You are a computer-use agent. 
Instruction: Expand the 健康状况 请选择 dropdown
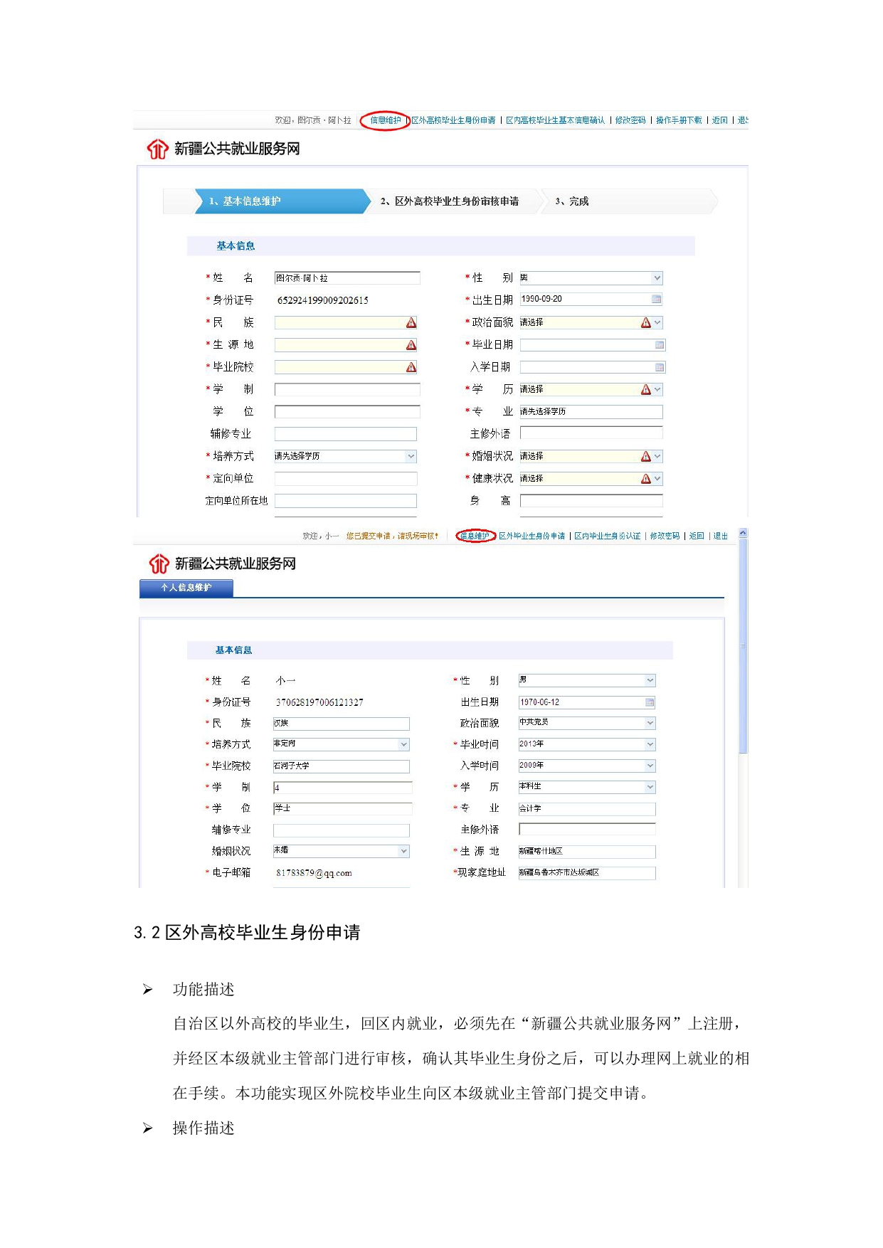coord(657,479)
